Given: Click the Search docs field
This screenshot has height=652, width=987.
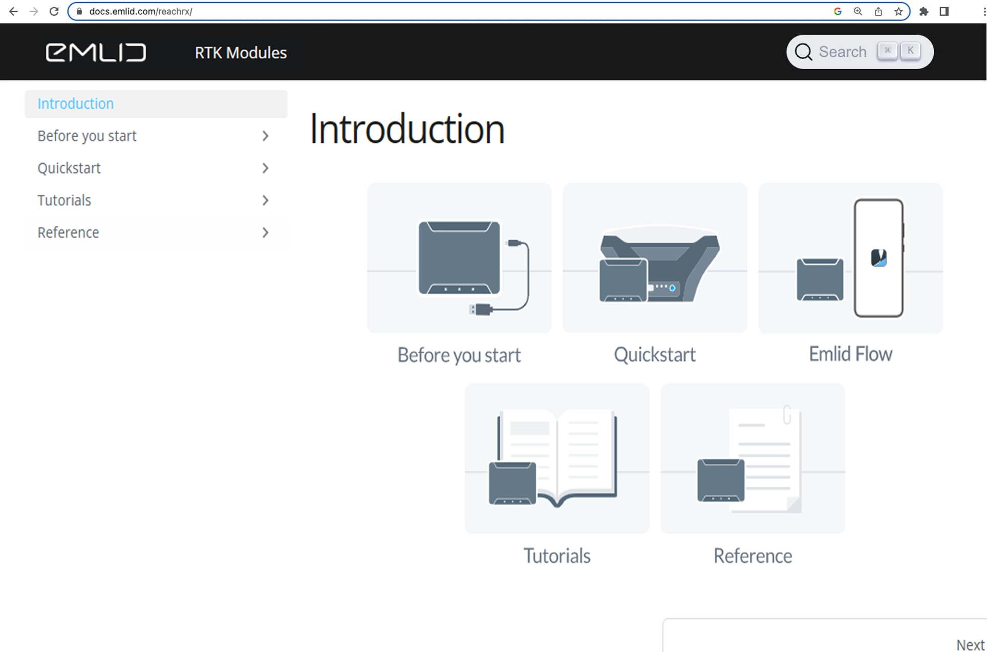Looking at the screenshot, I should (860, 52).
